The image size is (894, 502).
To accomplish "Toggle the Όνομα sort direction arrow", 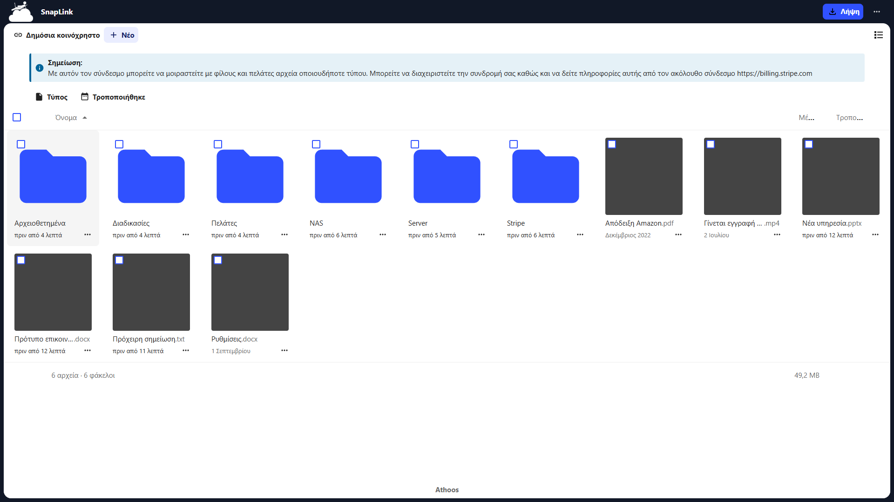I will [x=85, y=117].
